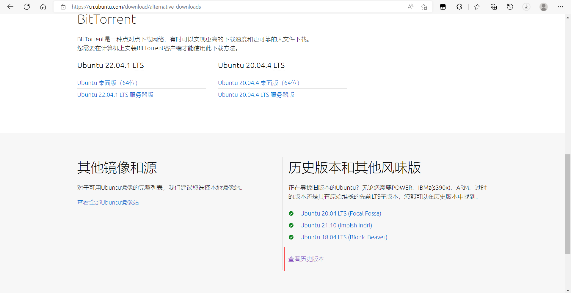Click the 其他镜像和源 heading
The image size is (571, 293).
tap(117, 168)
